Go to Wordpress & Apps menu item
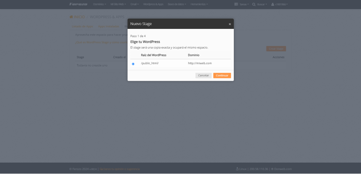361x174 pixels. (x=153, y=4)
